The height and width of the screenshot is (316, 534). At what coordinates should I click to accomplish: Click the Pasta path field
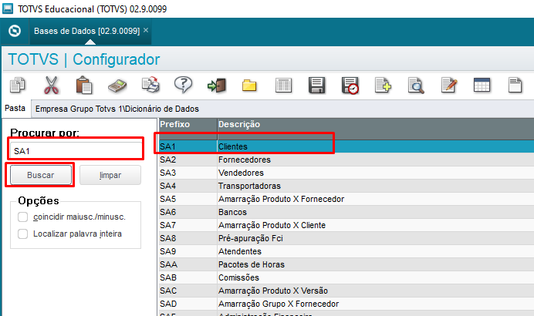(x=282, y=109)
